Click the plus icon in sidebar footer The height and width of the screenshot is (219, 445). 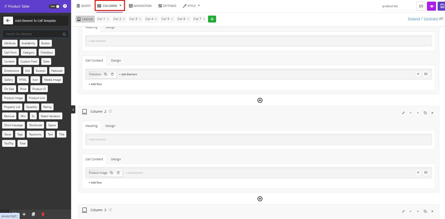(24, 214)
